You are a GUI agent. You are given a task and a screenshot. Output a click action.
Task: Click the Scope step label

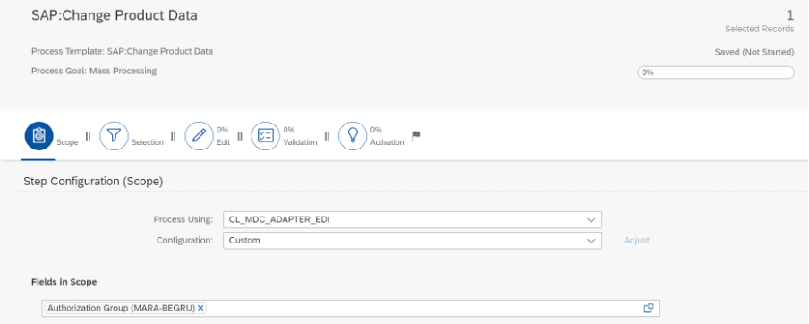click(x=67, y=142)
